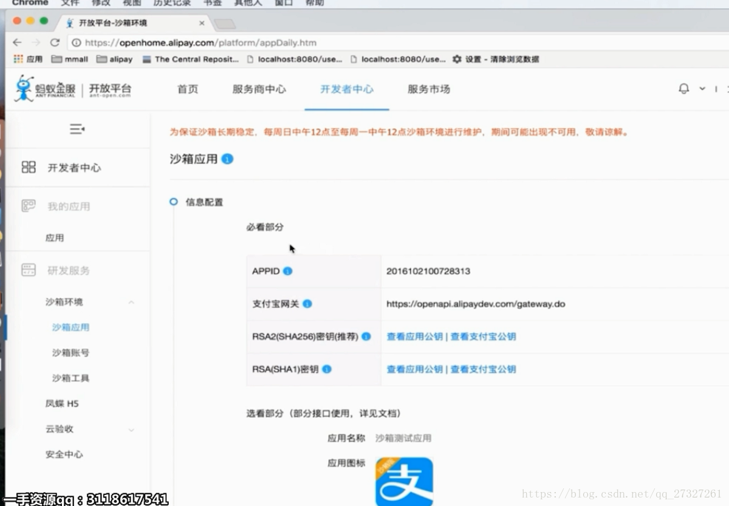This screenshot has width=729, height=506.
Task: Select 沙箱应用 in the sidebar
Action: (70, 327)
